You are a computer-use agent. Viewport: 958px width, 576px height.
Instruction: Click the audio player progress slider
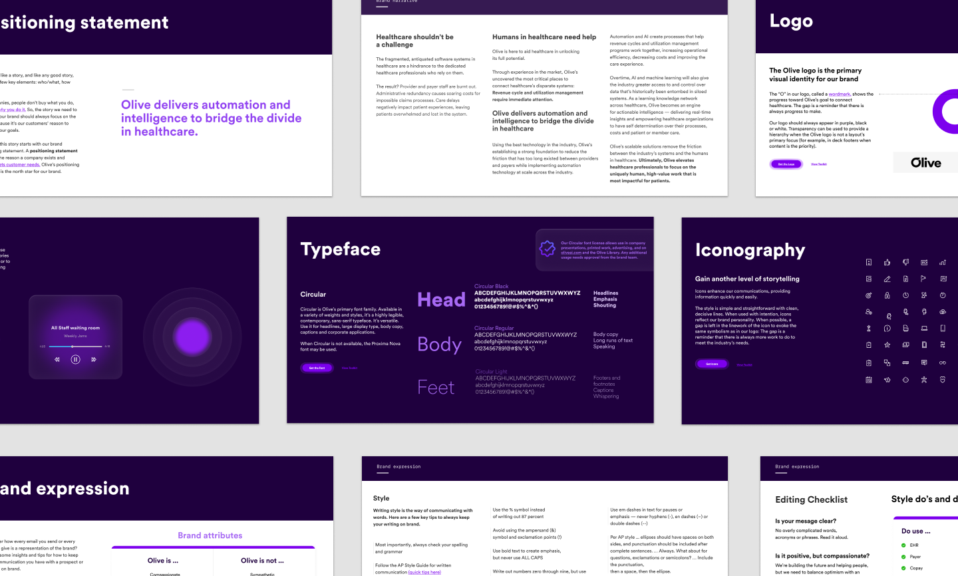pos(75,347)
